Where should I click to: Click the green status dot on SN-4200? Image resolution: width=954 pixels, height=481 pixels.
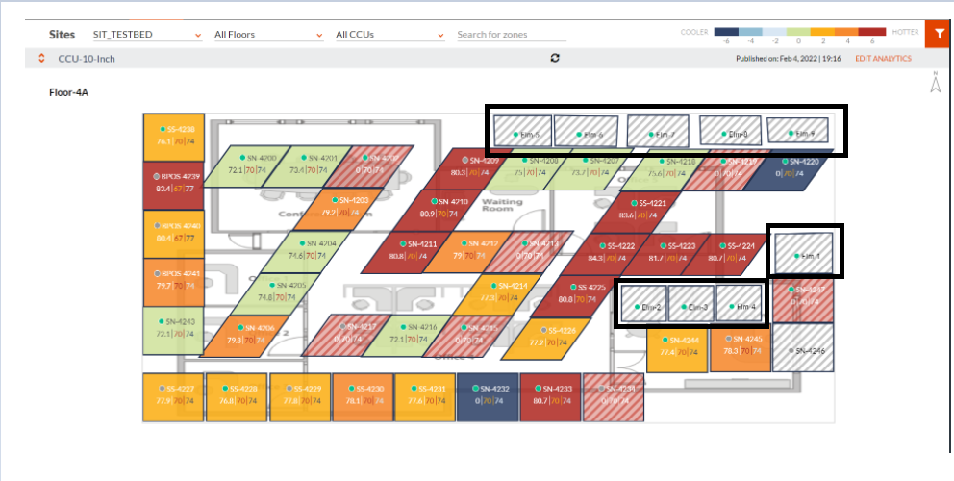(242, 157)
